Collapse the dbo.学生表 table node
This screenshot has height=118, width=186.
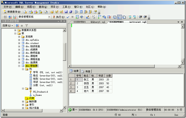pyautogui.click(x=19, y=66)
